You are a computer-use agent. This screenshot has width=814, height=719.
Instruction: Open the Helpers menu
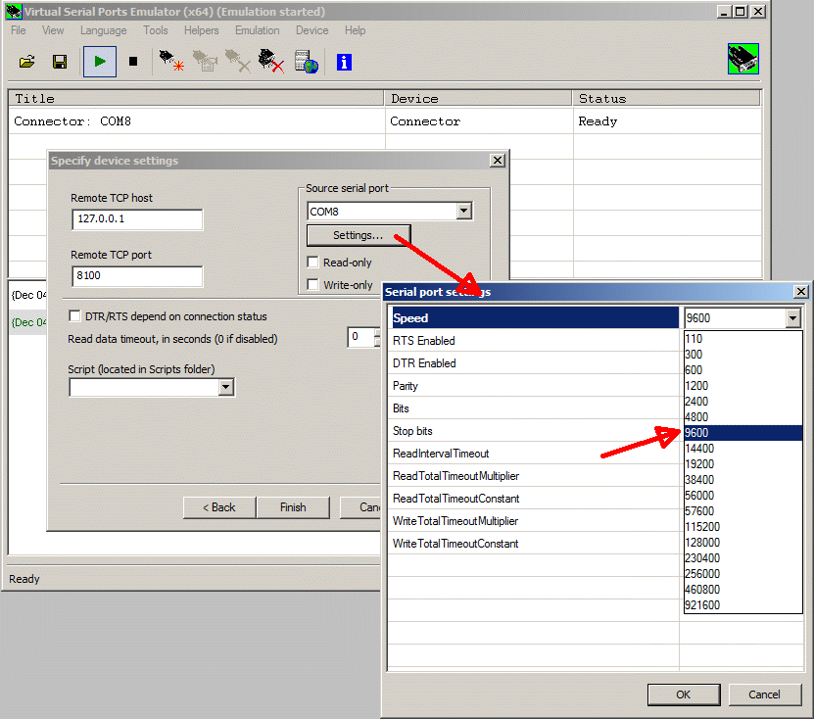pyautogui.click(x=202, y=30)
